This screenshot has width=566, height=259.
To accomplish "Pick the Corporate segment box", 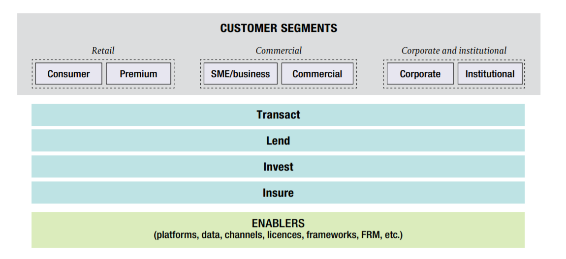I will point(420,74).
